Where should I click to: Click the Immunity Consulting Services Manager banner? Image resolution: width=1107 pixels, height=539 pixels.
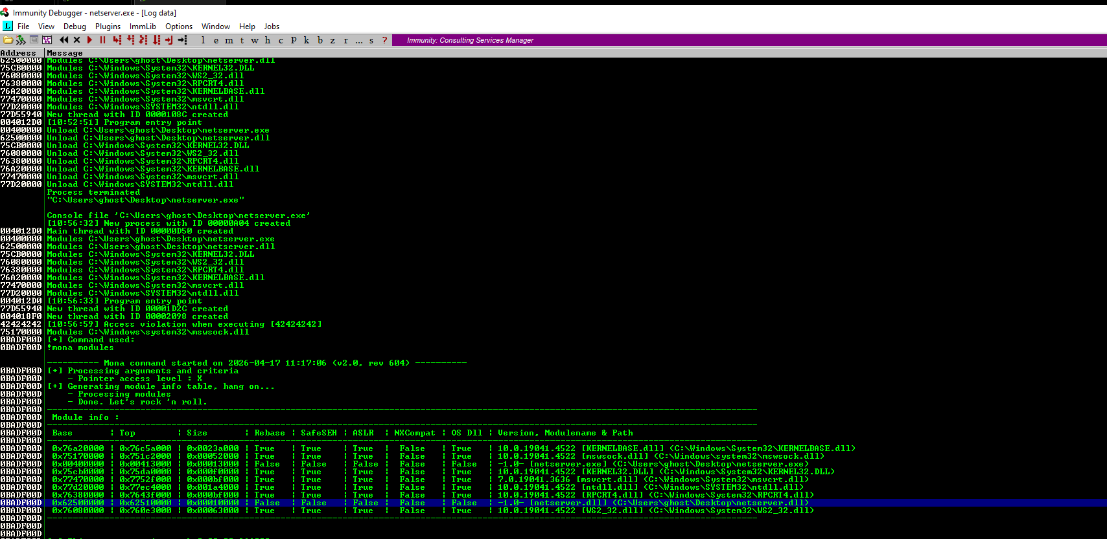pyautogui.click(x=470, y=40)
